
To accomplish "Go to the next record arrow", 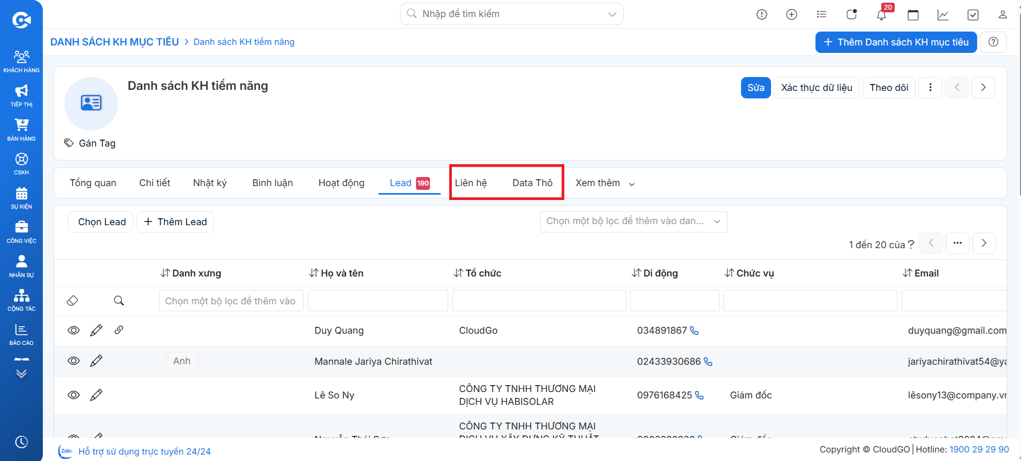I will pos(984,88).
